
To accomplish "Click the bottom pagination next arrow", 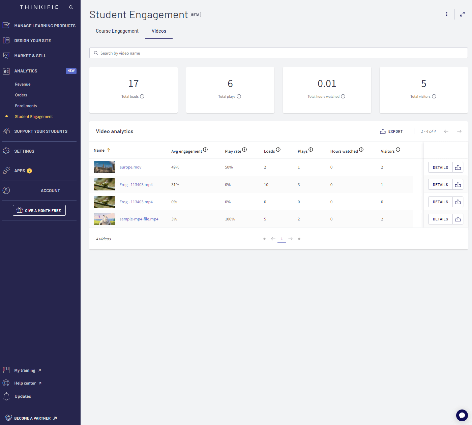I will click(x=290, y=239).
